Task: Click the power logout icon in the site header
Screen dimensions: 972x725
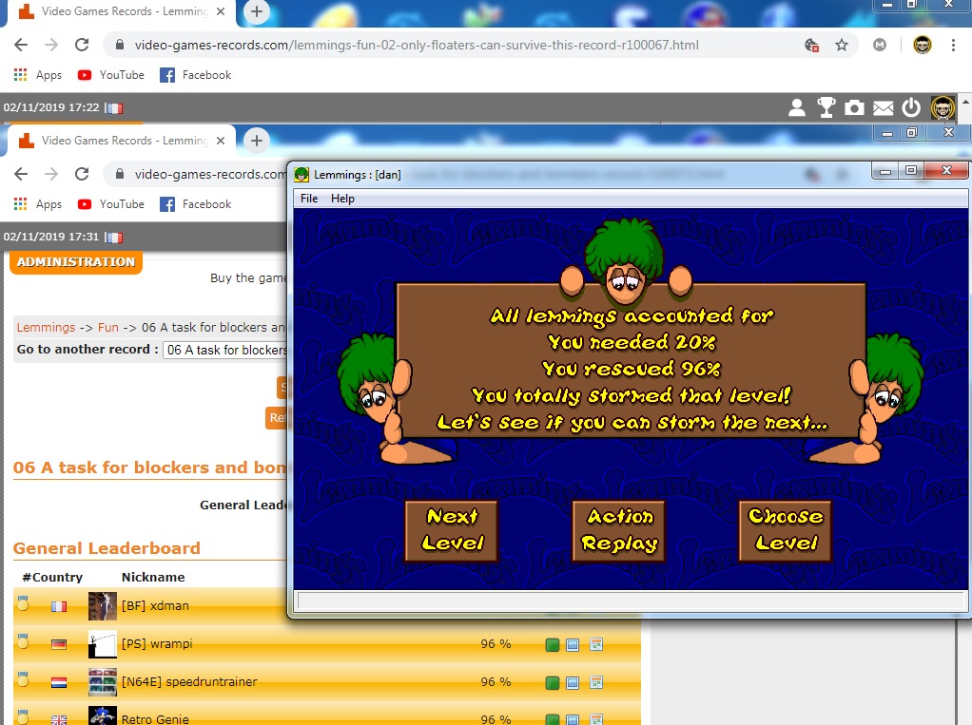Action: pos(911,108)
